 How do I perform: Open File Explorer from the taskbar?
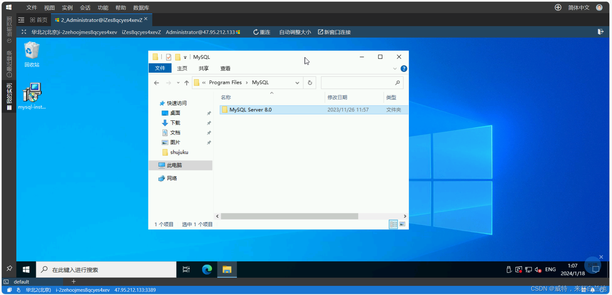point(227,270)
